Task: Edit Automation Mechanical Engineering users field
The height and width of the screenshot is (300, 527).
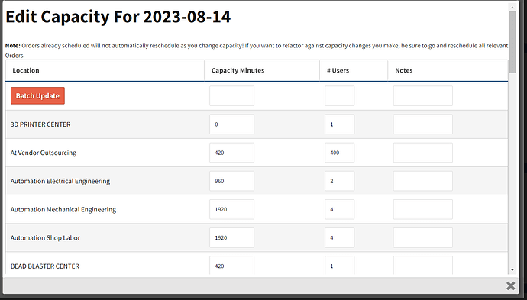Action: tap(339, 209)
